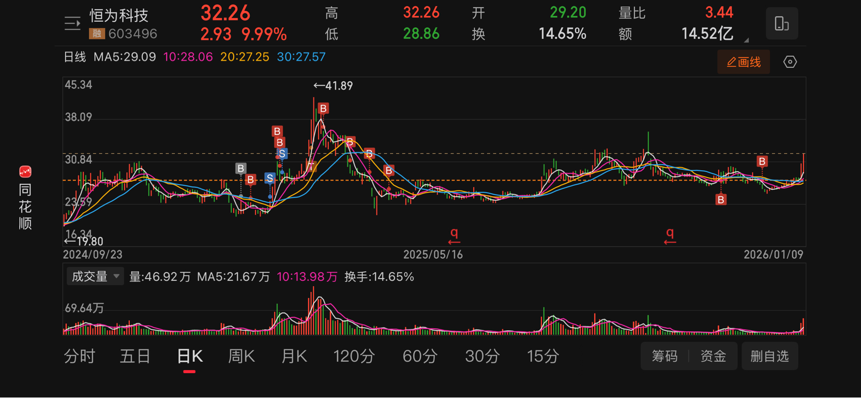Screen dimensions: 861x398
Task: Tap the stock name 恒为科技
Action: (x=119, y=16)
